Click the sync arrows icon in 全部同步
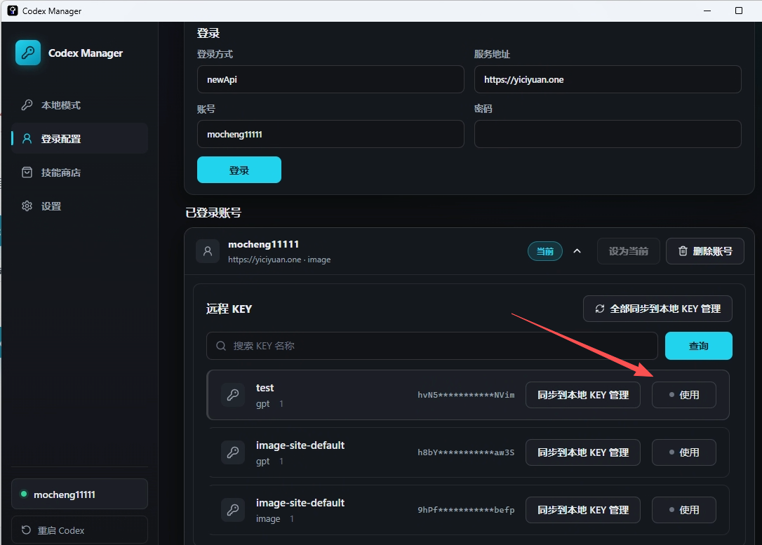Image resolution: width=762 pixels, height=545 pixels. 600,309
